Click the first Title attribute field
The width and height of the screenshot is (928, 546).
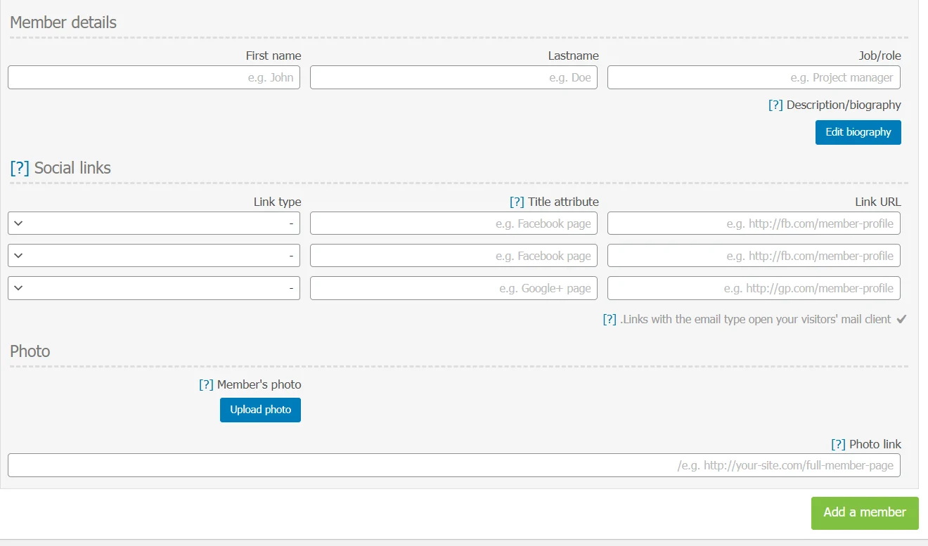pos(453,223)
